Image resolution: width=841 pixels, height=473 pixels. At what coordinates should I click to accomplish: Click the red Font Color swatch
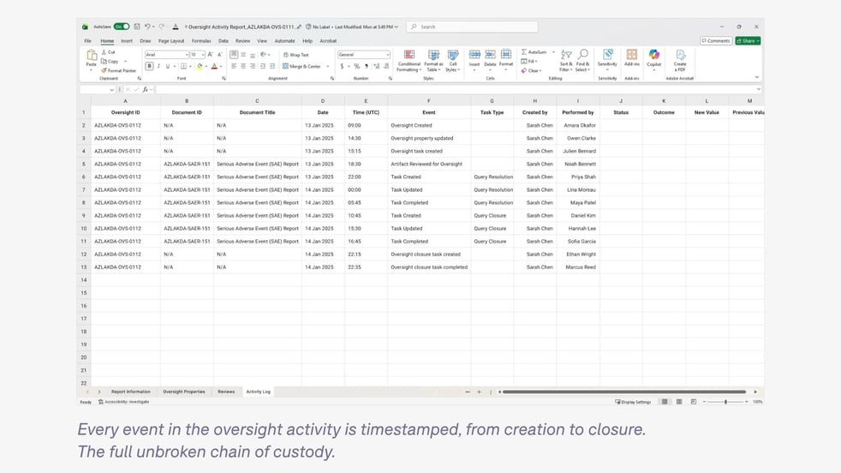coord(215,66)
